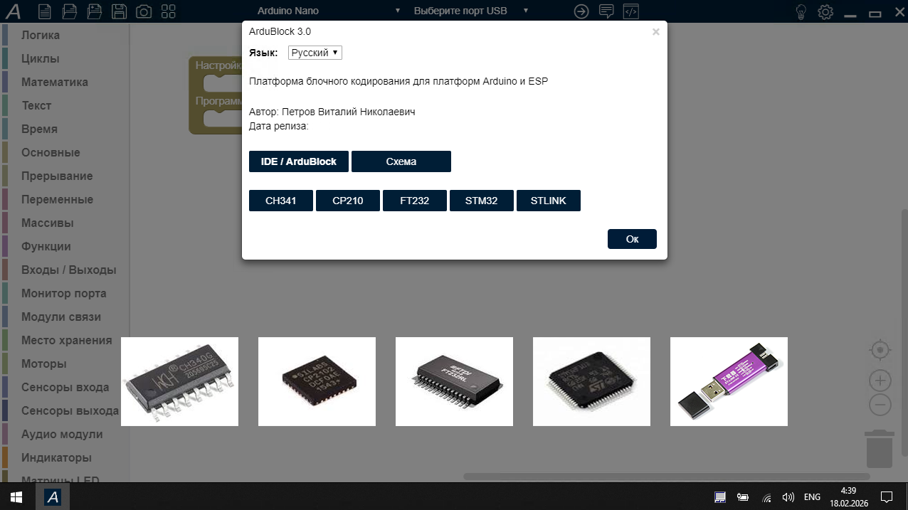Click the horizontal scrollbar at the bottom

click(x=666, y=477)
